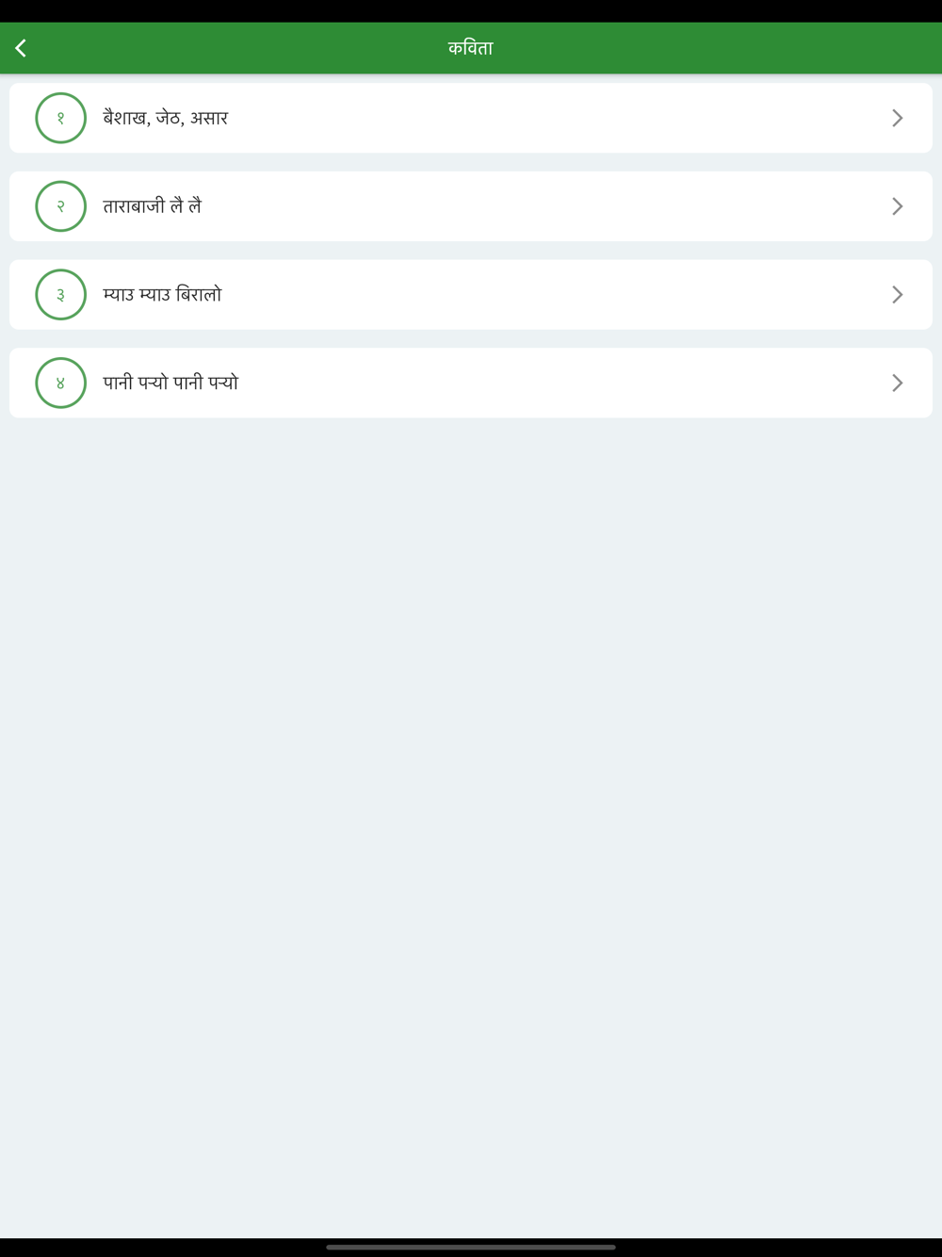Click the कविता header title
Viewport: 942px width, 1257px height.
[x=470, y=48]
